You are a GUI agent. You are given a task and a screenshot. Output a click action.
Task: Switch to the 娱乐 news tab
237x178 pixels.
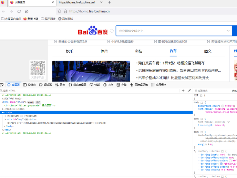pos(69,51)
